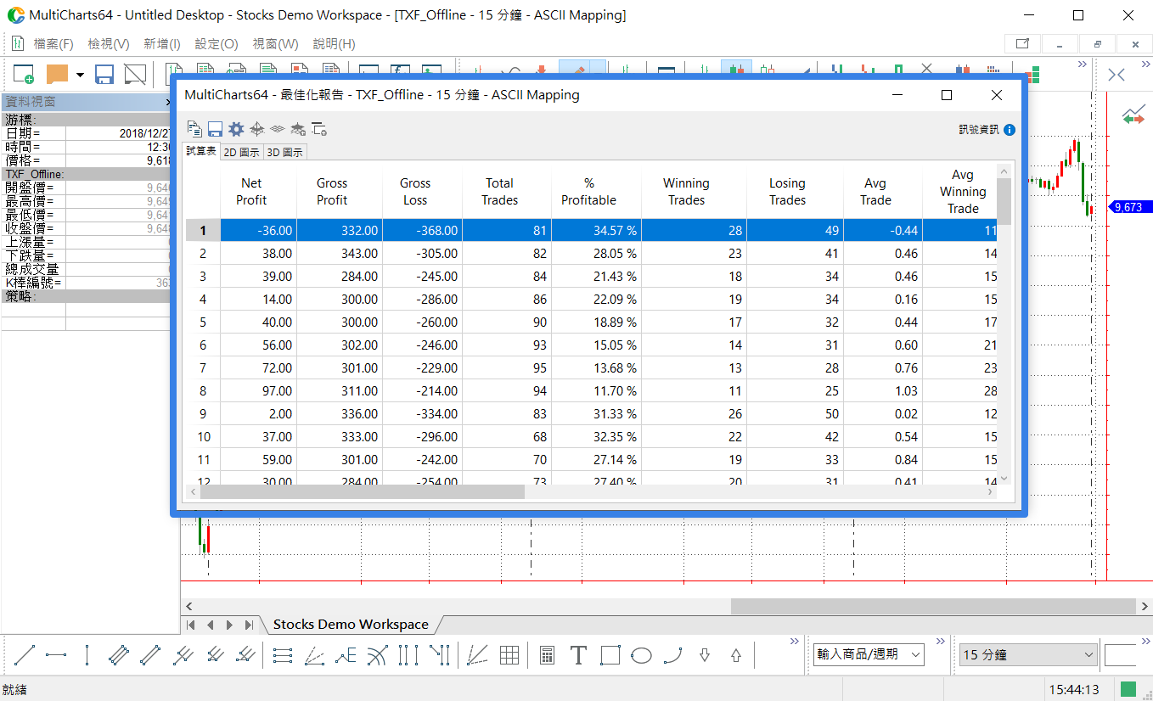Select row number 5 header

[203, 322]
